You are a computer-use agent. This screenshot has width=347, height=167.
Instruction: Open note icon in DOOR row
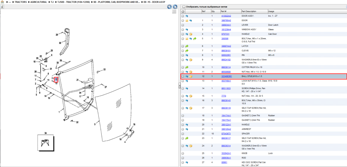coord(187,20)
